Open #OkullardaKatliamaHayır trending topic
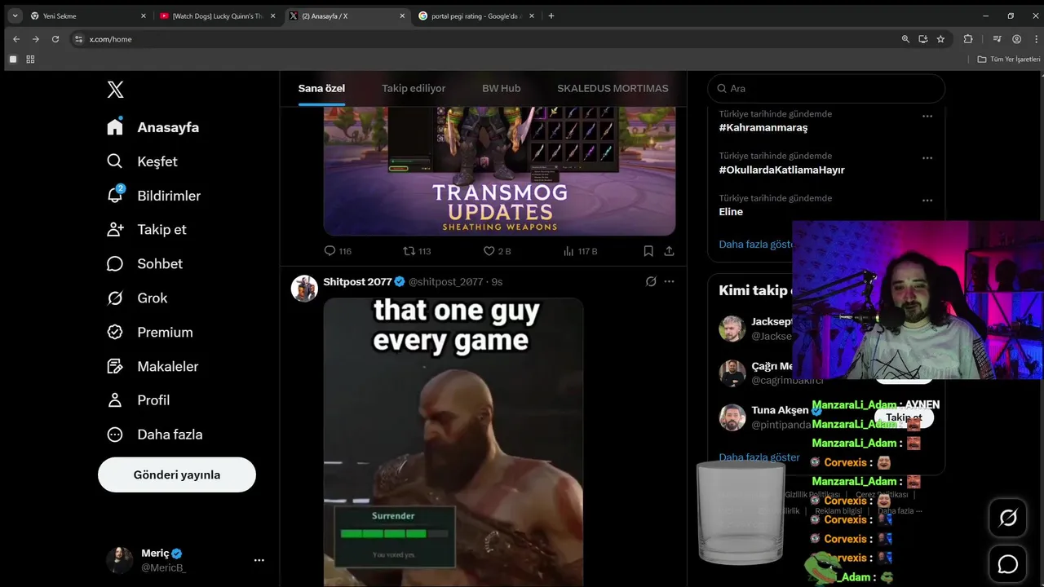Viewport: 1044px width, 587px height. [781, 170]
